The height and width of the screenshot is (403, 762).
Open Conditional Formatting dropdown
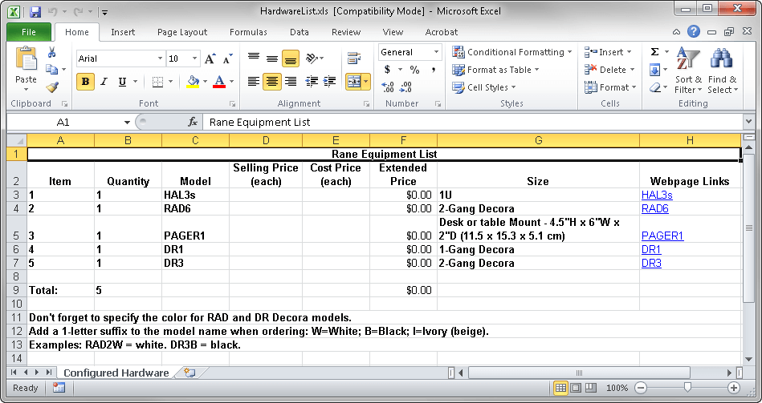[x=512, y=52]
